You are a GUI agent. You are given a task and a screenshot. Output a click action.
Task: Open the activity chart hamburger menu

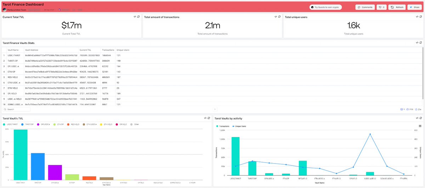tap(420, 126)
